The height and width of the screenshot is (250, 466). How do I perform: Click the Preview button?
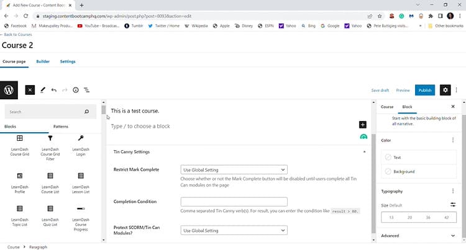pos(403,90)
